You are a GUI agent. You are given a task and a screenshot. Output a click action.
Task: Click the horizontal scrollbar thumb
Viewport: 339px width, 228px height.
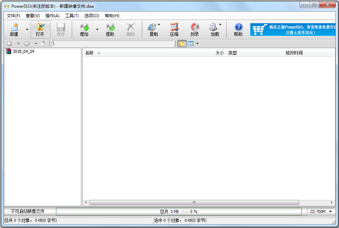(194, 202)
